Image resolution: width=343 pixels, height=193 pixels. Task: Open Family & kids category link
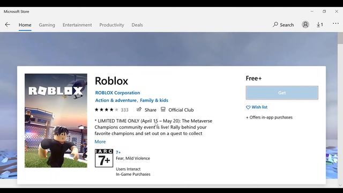tap(154, 100)
